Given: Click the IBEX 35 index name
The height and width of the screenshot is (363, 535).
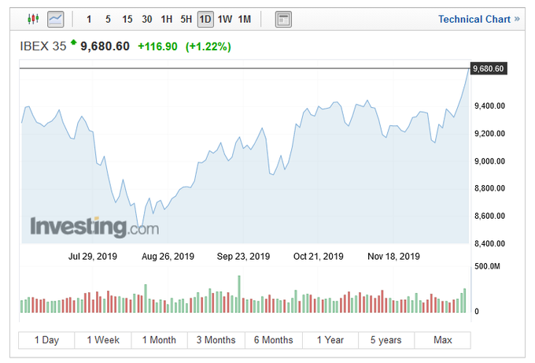Looking at the screenshot, I should point(43,46).
